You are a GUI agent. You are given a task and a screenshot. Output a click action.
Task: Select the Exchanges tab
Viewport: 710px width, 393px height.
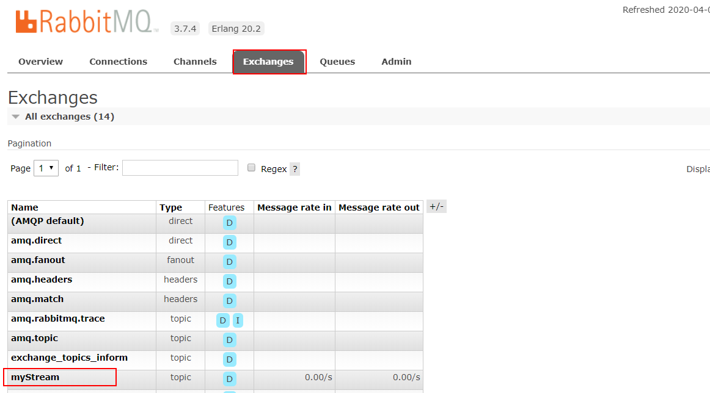[268, 62]
